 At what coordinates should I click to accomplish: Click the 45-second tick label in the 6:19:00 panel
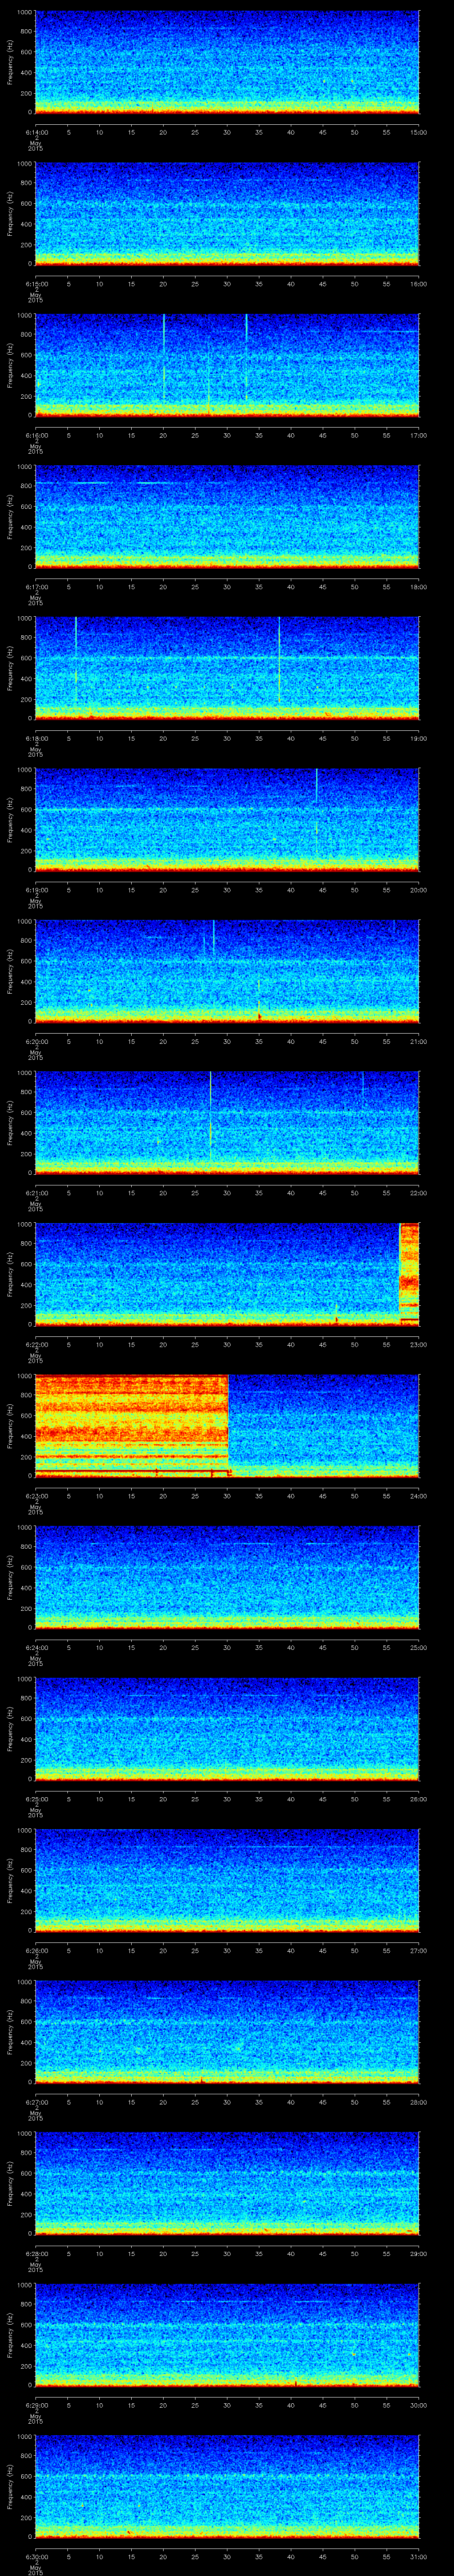tap(322, 890)
